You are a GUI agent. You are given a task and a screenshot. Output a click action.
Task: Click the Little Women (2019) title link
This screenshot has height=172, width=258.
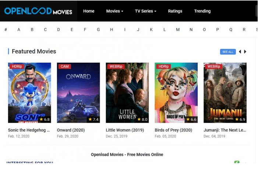(125, 130)
